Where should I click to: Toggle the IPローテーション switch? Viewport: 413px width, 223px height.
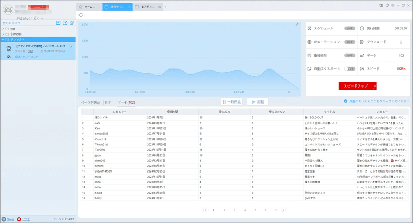click(350, 42)
